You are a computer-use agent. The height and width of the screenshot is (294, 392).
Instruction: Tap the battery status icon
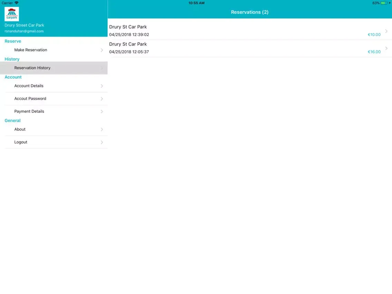[x=384, y=3]
